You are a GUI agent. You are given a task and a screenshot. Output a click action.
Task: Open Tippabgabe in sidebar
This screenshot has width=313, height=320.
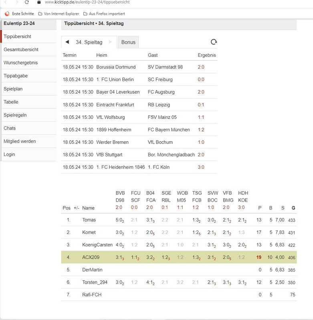pos(29,76)
